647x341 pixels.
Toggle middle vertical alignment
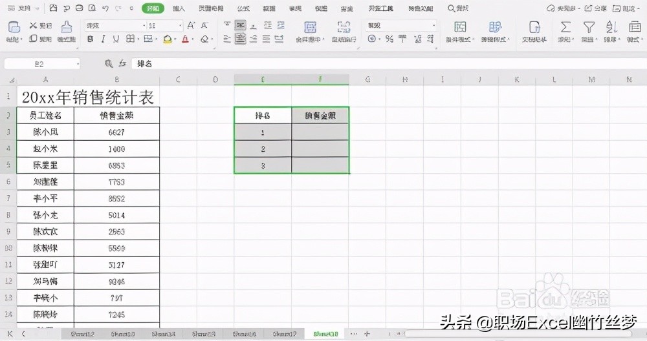coord(240,26)
